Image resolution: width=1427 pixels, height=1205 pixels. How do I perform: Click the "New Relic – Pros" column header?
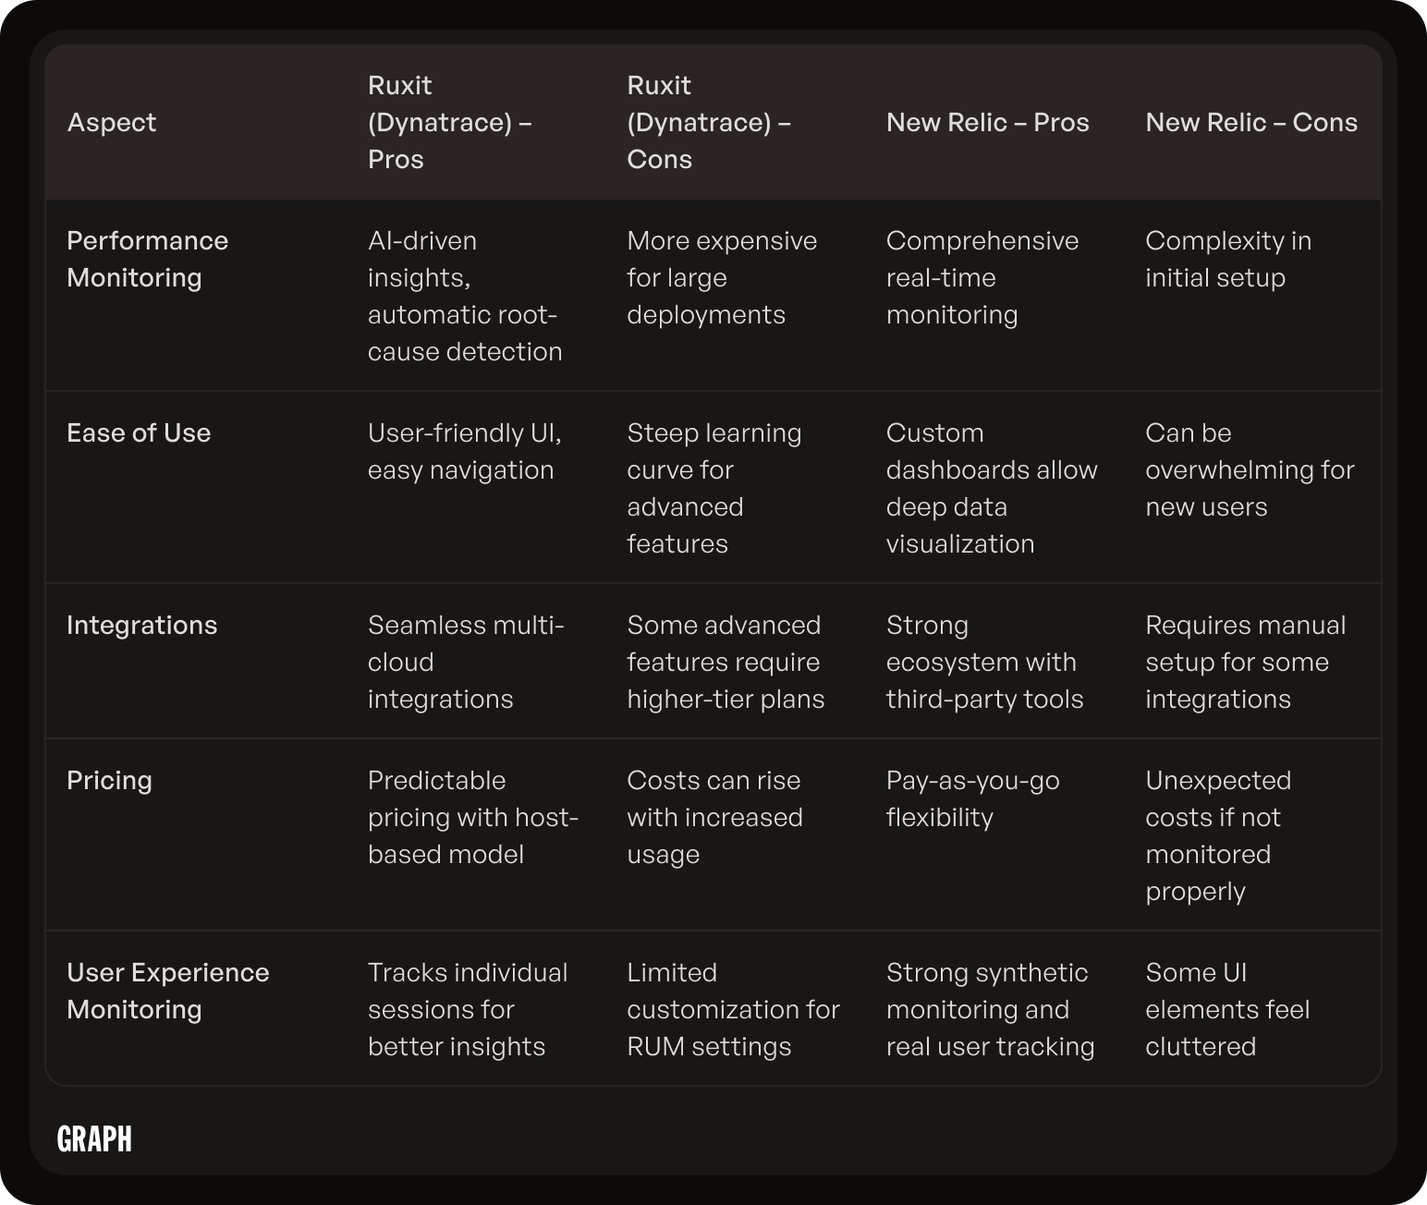click(987, 122)
